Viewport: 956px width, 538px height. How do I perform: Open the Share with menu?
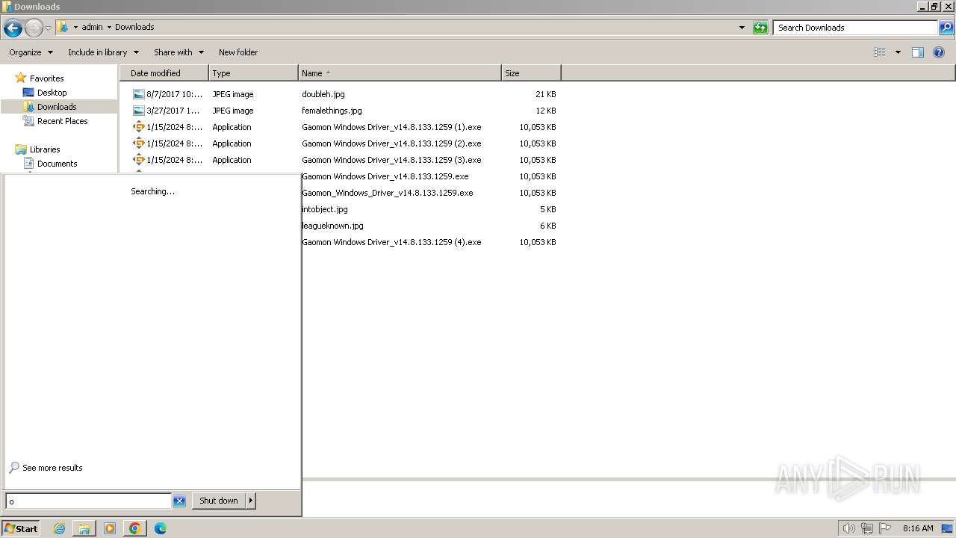[179, 52]
